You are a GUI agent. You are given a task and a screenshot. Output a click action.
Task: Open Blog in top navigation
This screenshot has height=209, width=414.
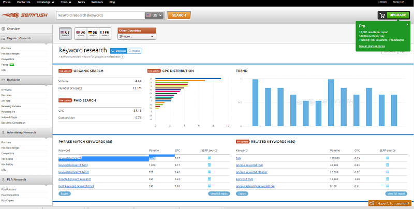click(x=112, y=2)
